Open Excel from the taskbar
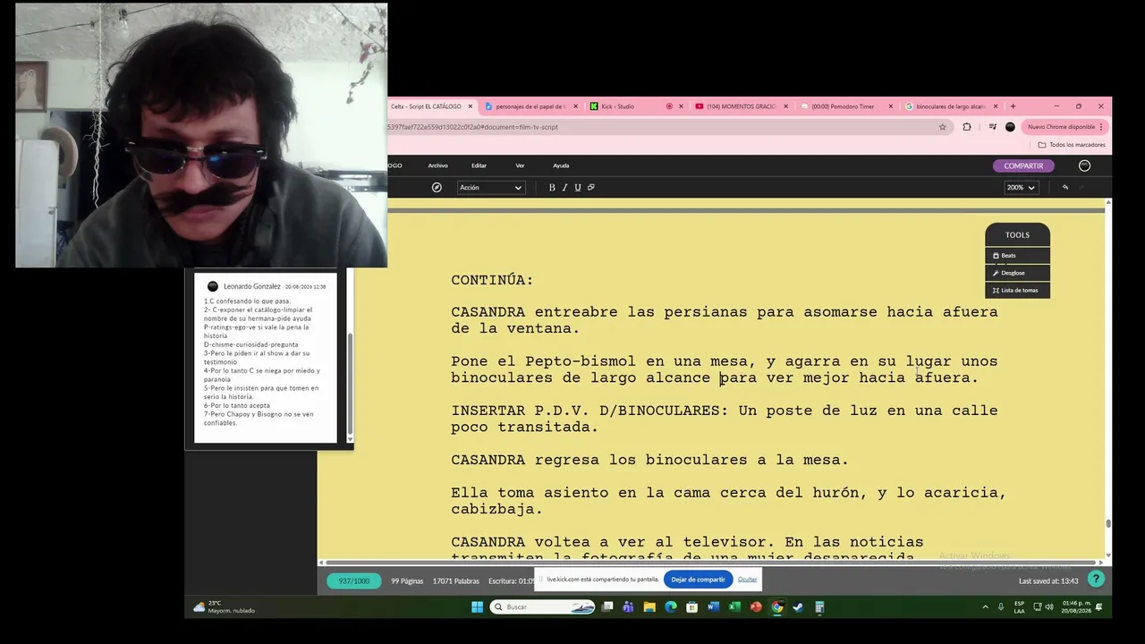 pos(734,607)
